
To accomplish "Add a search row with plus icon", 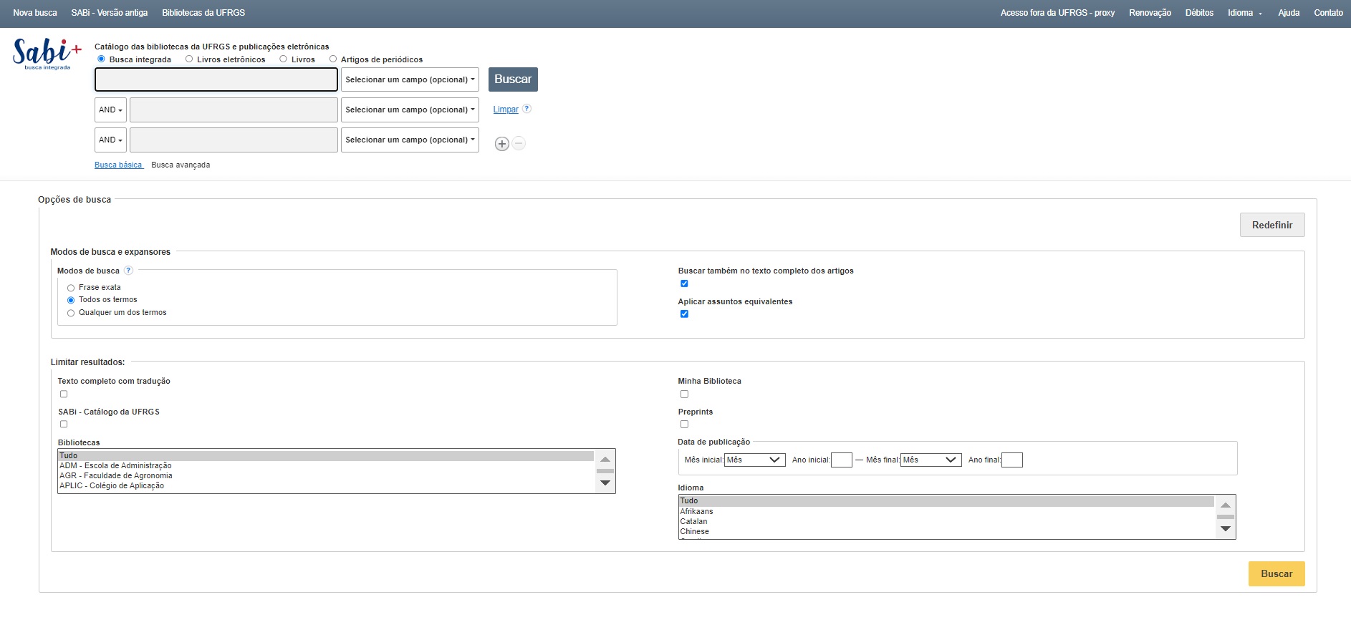I will pos(502,144).
